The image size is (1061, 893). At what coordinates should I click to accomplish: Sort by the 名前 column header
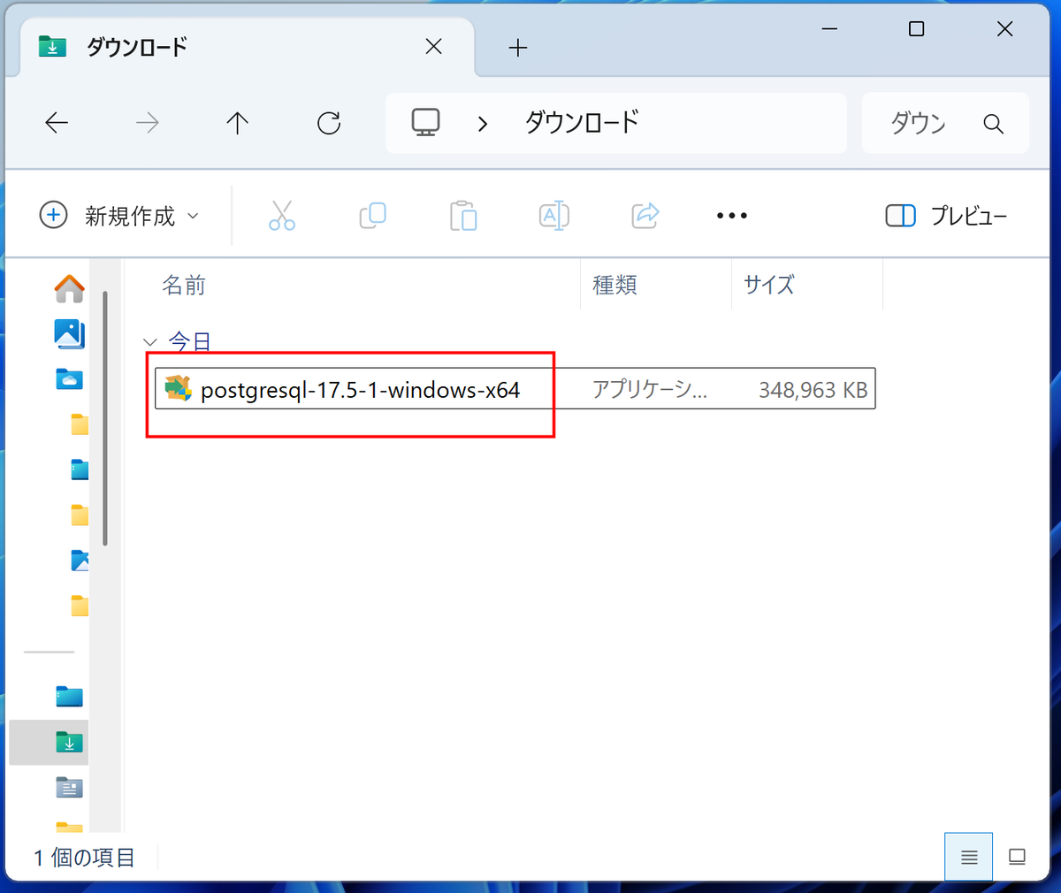(184, 285)
